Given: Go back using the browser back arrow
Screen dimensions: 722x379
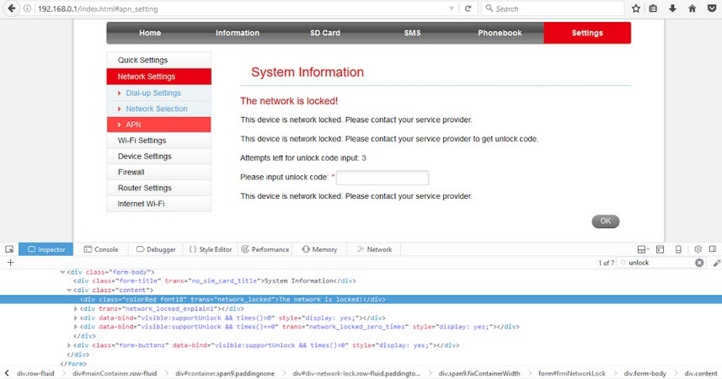Looking at the screenshot, I should (12, 8).
